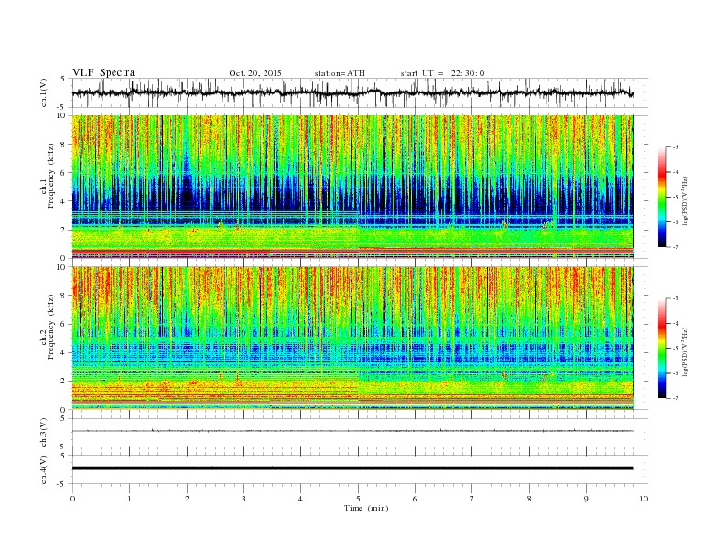
Task: Click the "-3" value on ch.1 colorbar
Action: click(675, 147)
